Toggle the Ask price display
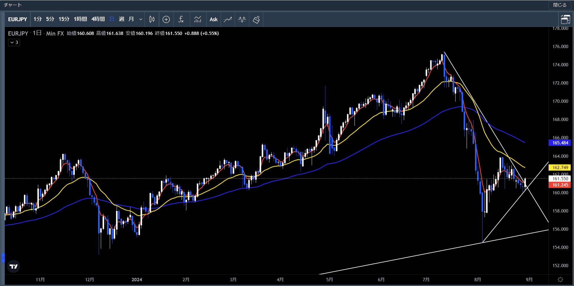 pyautogui.click(x=213, y=19)
